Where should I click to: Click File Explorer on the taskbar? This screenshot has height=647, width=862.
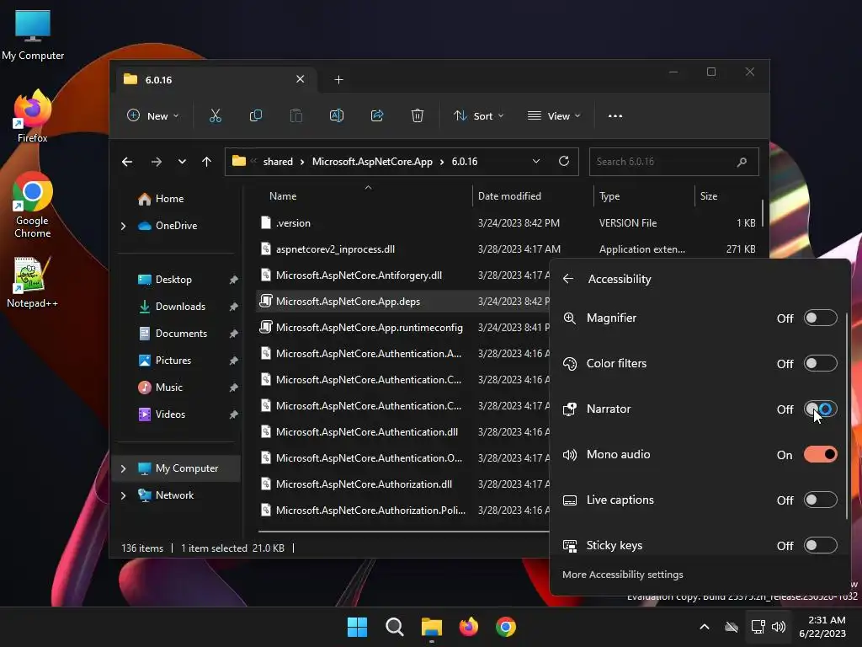pyautogui.click(x=432, y=627)
